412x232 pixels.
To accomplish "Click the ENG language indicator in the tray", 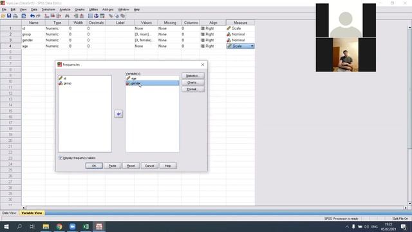I will point(375,227).
